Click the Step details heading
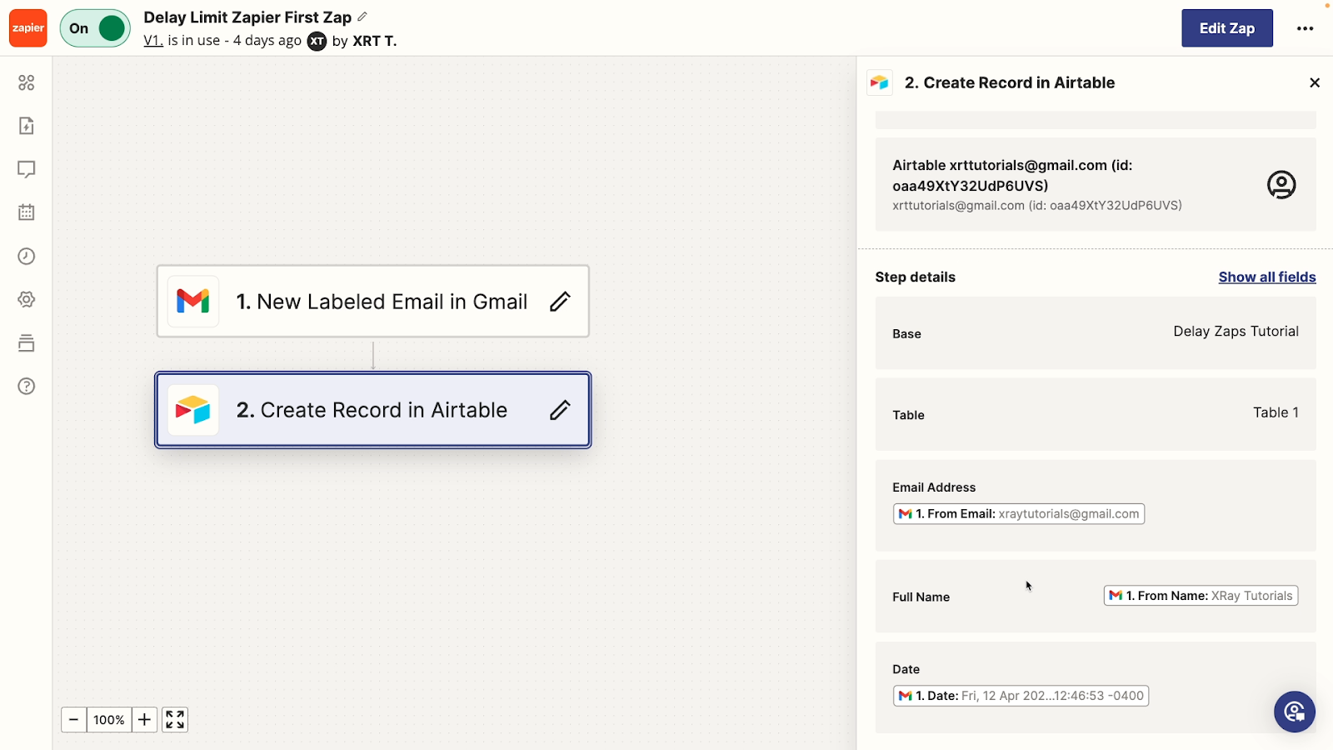This screenshot has height=750, width=1333. (x=915, y=277)
